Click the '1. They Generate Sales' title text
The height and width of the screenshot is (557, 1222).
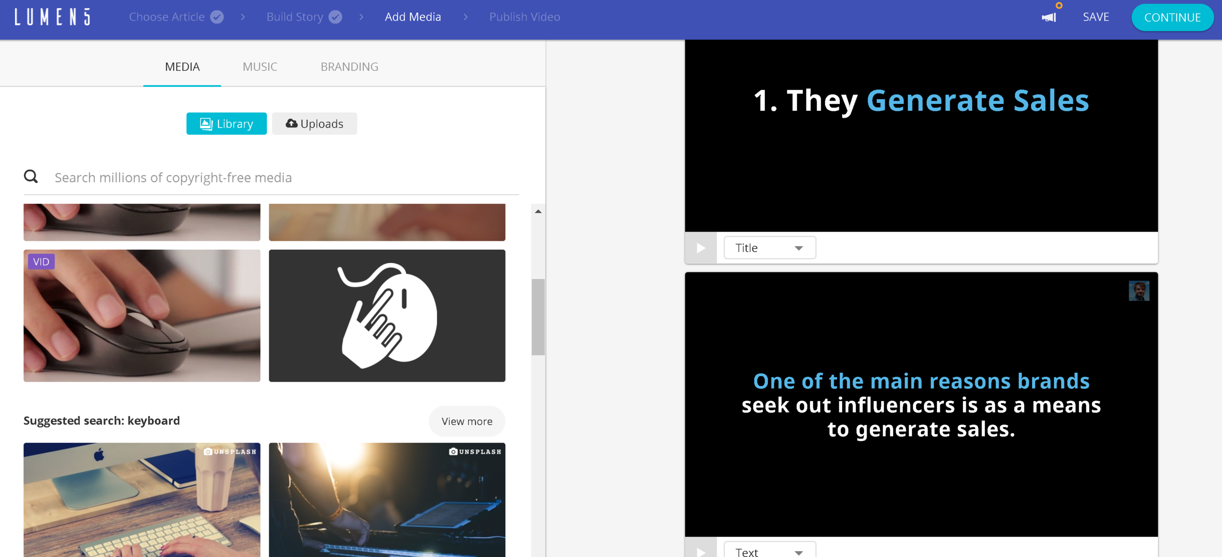tap(921, 101)
